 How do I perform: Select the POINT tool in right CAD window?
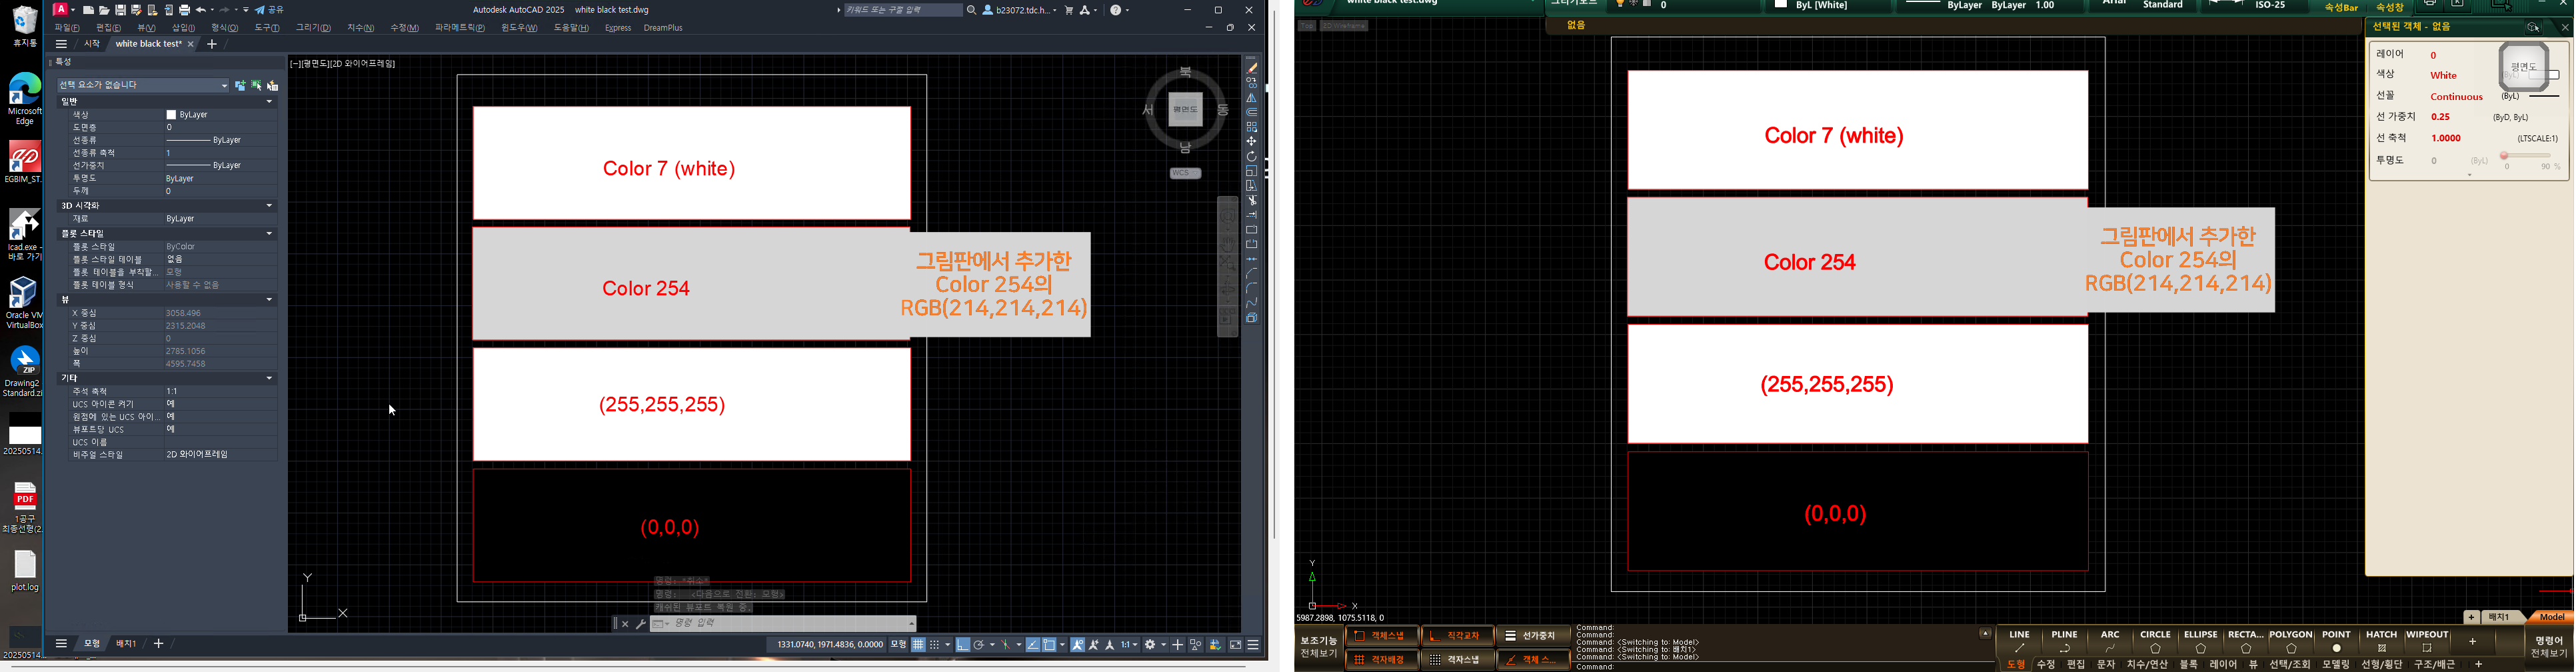click(x=2336, y=641)
